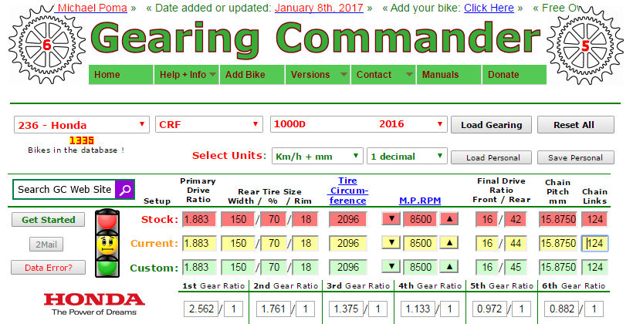The width and height of the screenshot is (633, 324).
Task: Increase Stock M.P.RPM with up arrow
Action: (x=449, y=220)
